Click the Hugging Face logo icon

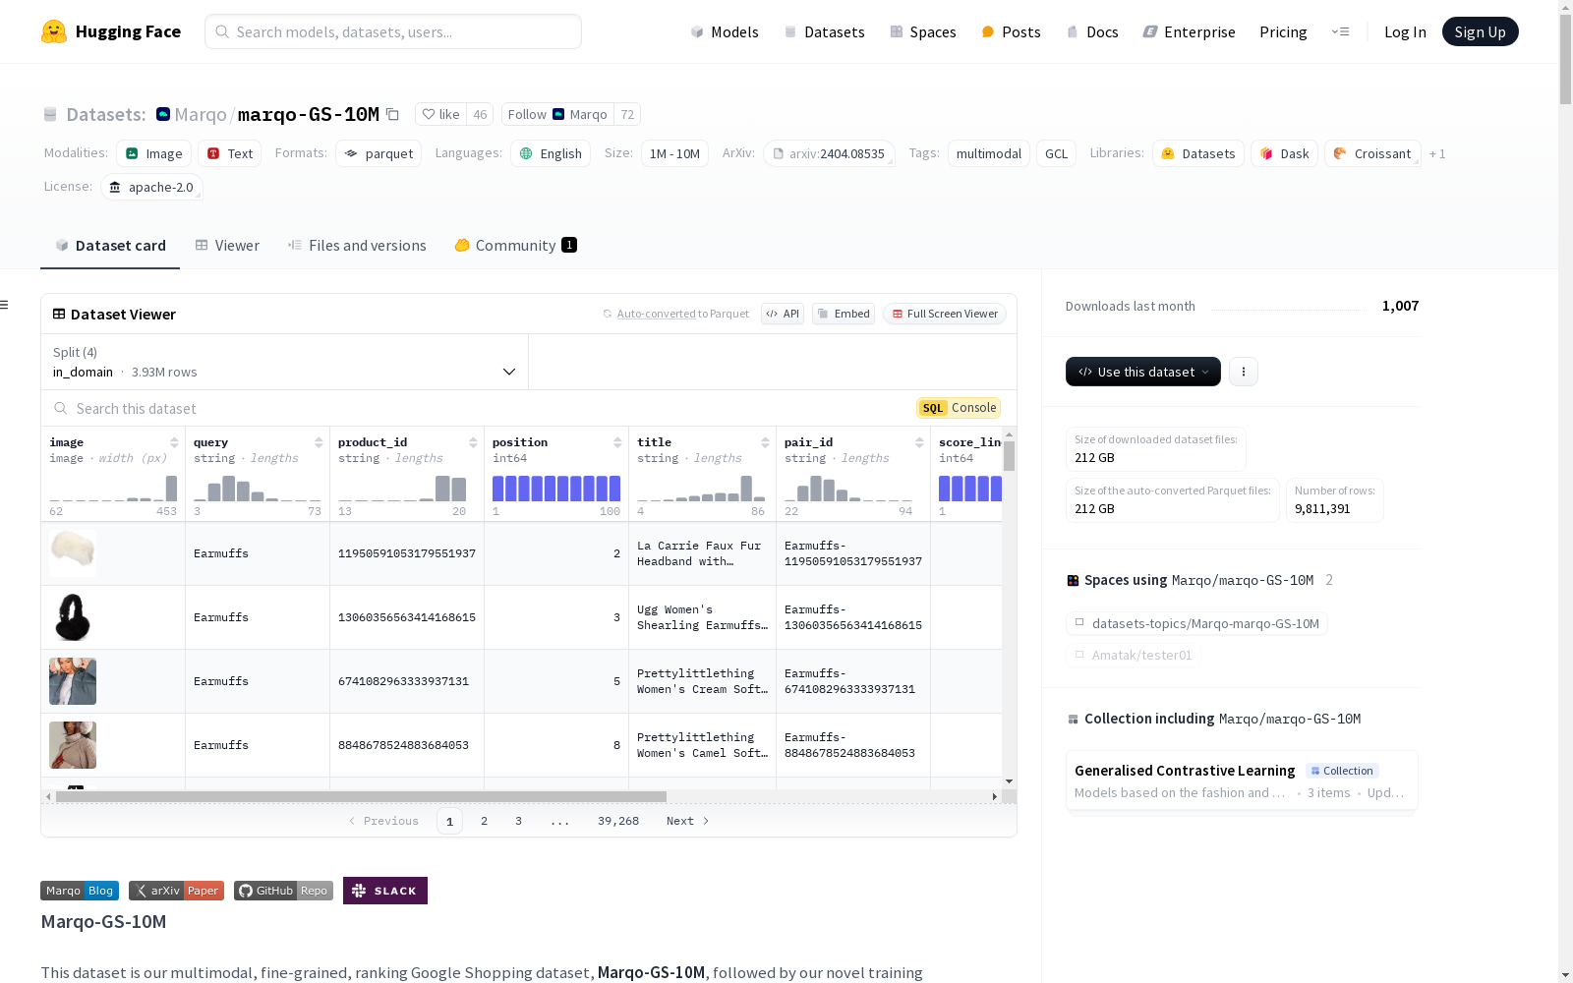[x=54, y=31]
